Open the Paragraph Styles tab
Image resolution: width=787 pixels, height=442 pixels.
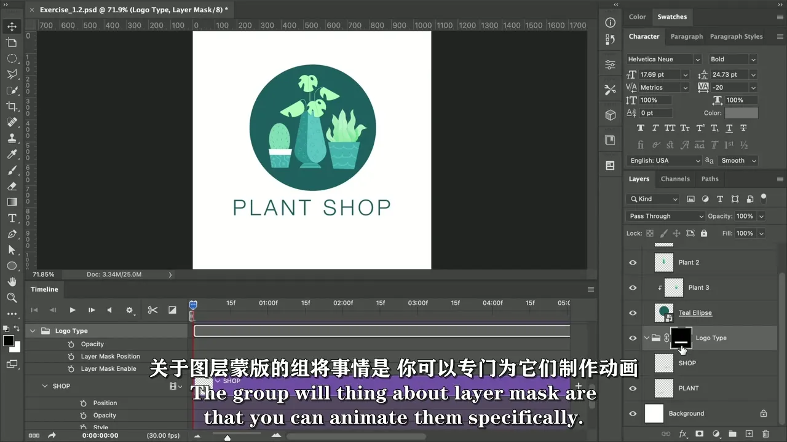736,36
